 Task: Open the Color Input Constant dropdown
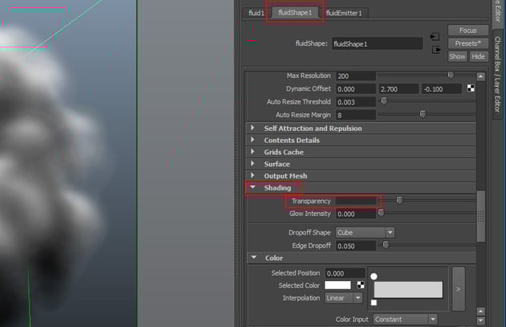click(x=405, y=319)
